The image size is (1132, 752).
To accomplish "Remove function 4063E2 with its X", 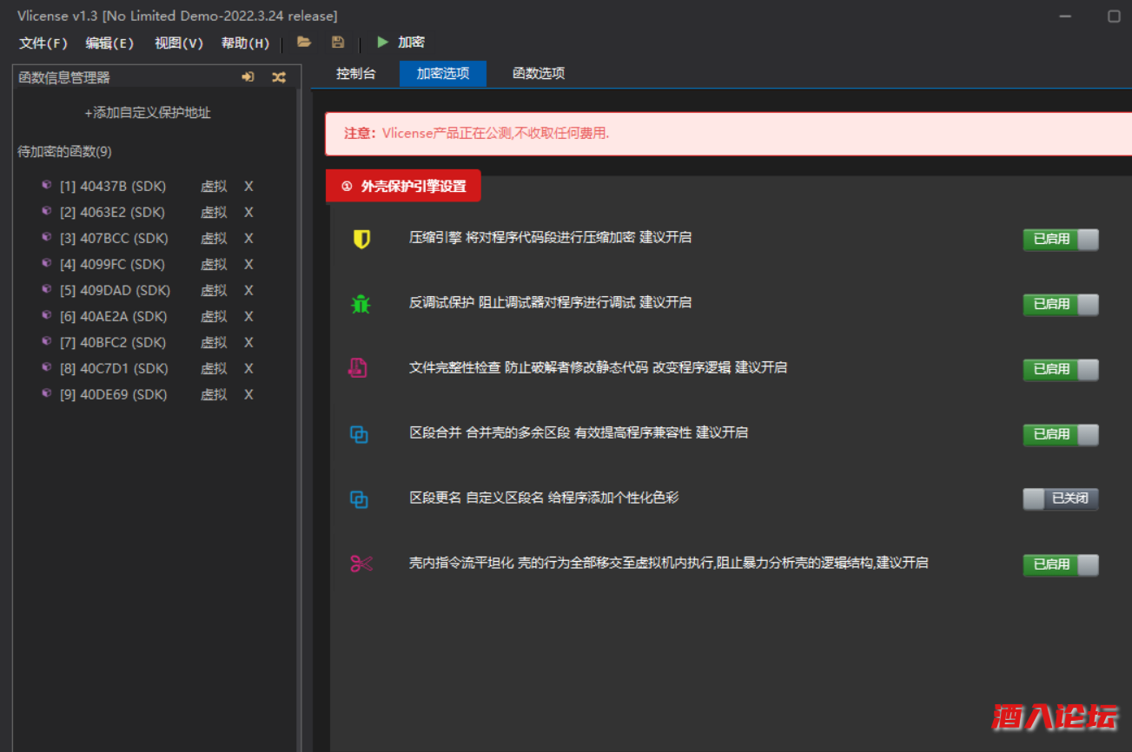I will tap(248, 212).
